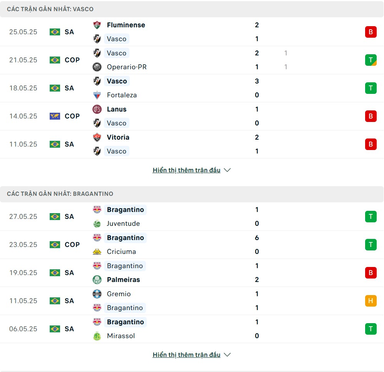This screenshot has width=384, height=372.
Task: Click the Operario-PR team logo
Action: 97,67
